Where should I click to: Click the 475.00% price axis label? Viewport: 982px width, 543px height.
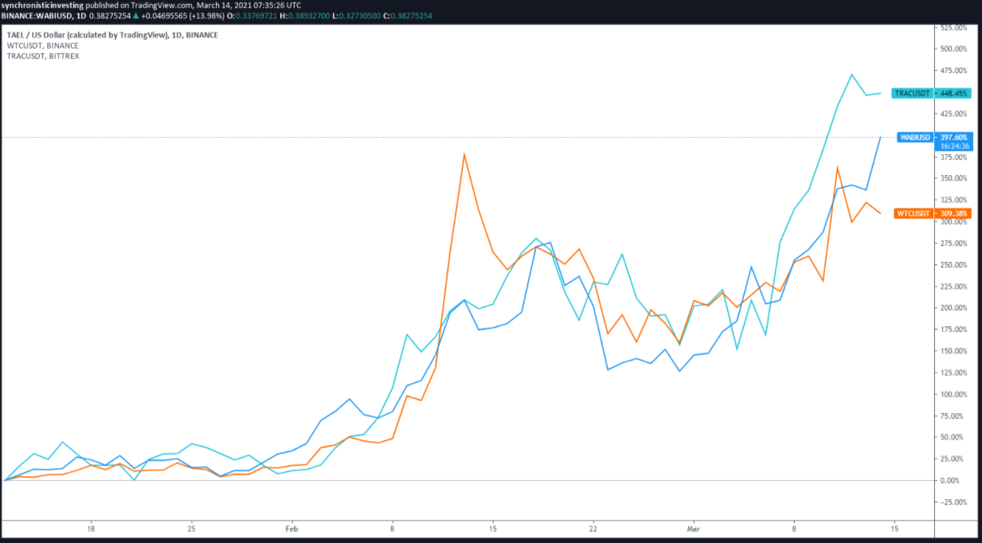(x=953, y=71)
